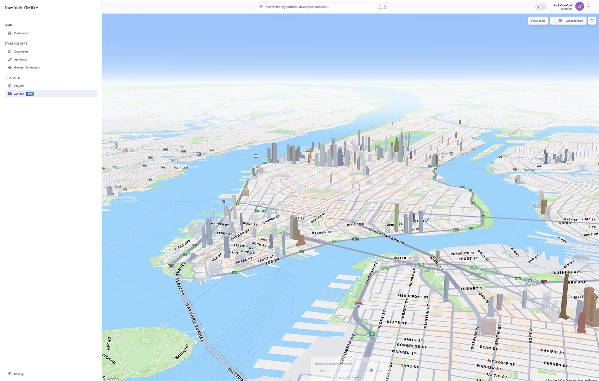Toggle the light/dark theme switch
This screenshot has width=599, height=381.
pos(540,7)
